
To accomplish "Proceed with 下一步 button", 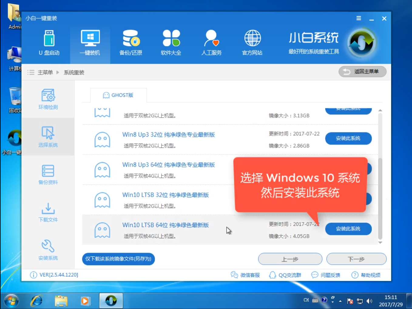I will [356, 259].
